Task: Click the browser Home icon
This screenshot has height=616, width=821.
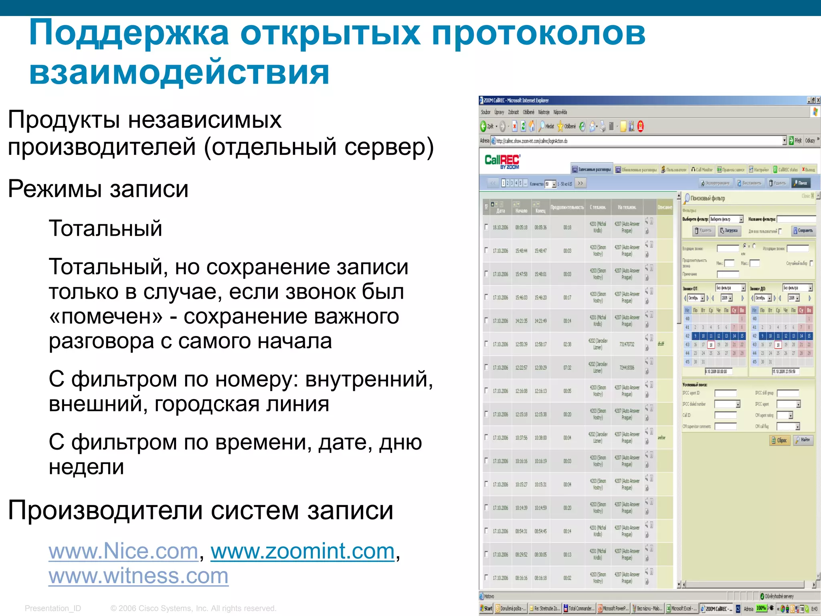Action: (532, 127)
